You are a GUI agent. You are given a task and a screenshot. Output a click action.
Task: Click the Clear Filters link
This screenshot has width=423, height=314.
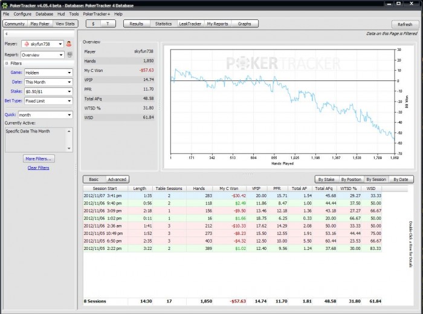click(x=38, y=168)
